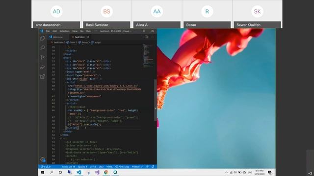Open errors and warnings in status bar
The image size is (314, 176).
pyautogui.click(x=46, y=167)
